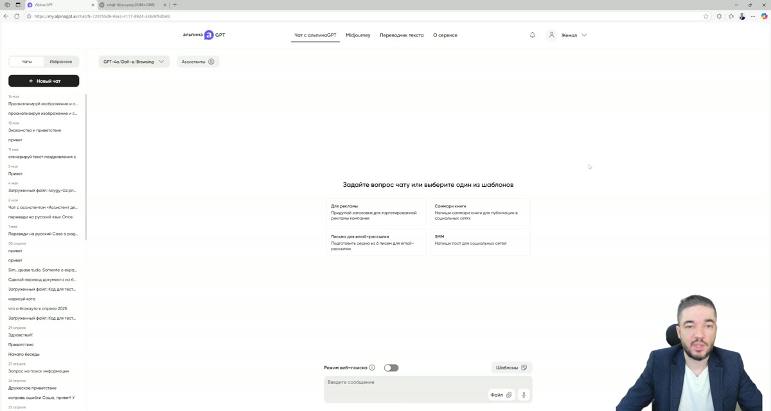The width and height of the screenshot is (771, 411).
Task: Open chat 'нарисуй кота'
Action: click(x=22, y=299)
